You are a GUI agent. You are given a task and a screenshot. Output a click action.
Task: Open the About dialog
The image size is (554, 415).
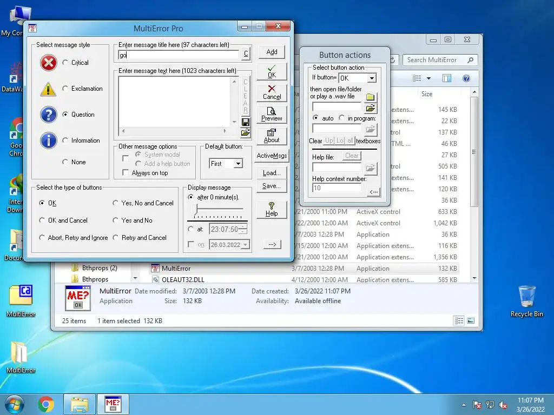point(272,136)
